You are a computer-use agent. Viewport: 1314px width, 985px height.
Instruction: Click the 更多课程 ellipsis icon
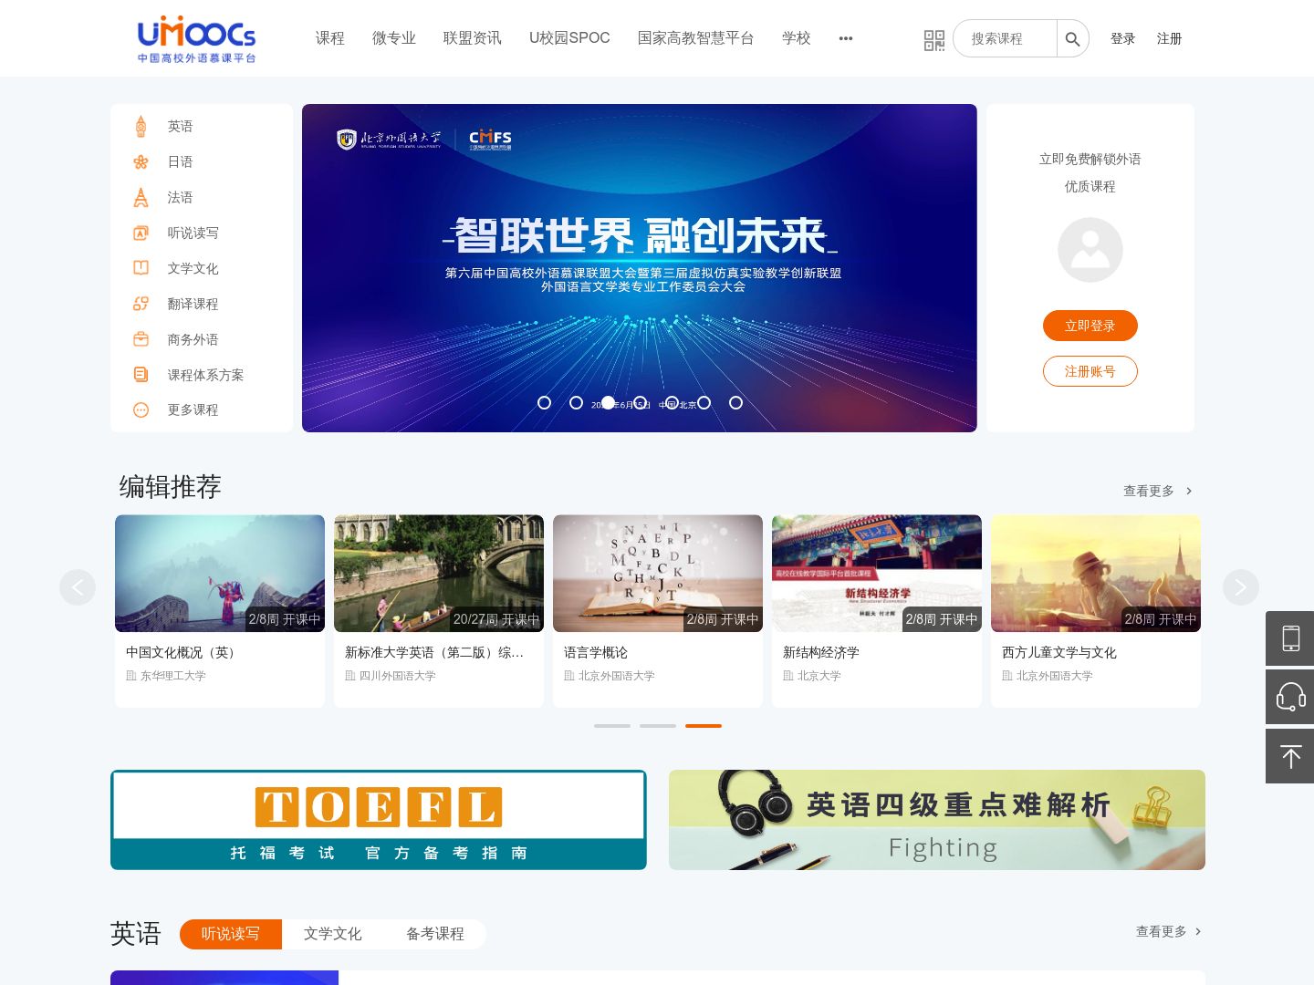(141, 410)
